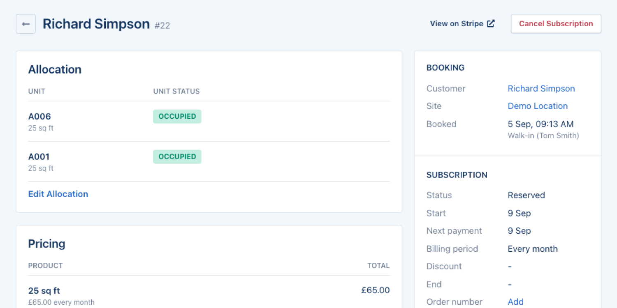Go to Demo Location site

click(x=538, y=106)
